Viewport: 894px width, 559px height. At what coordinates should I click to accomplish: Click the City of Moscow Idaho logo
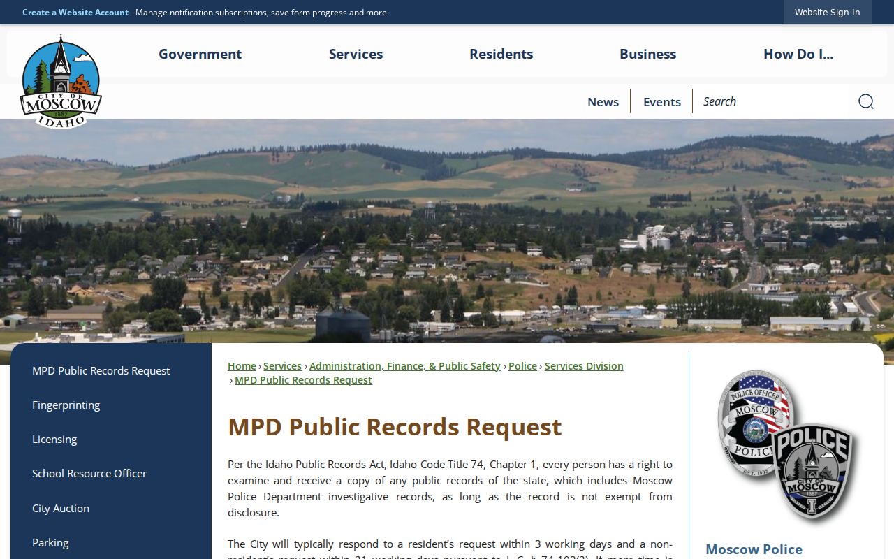pyautogui.click(x=61, y=82)
